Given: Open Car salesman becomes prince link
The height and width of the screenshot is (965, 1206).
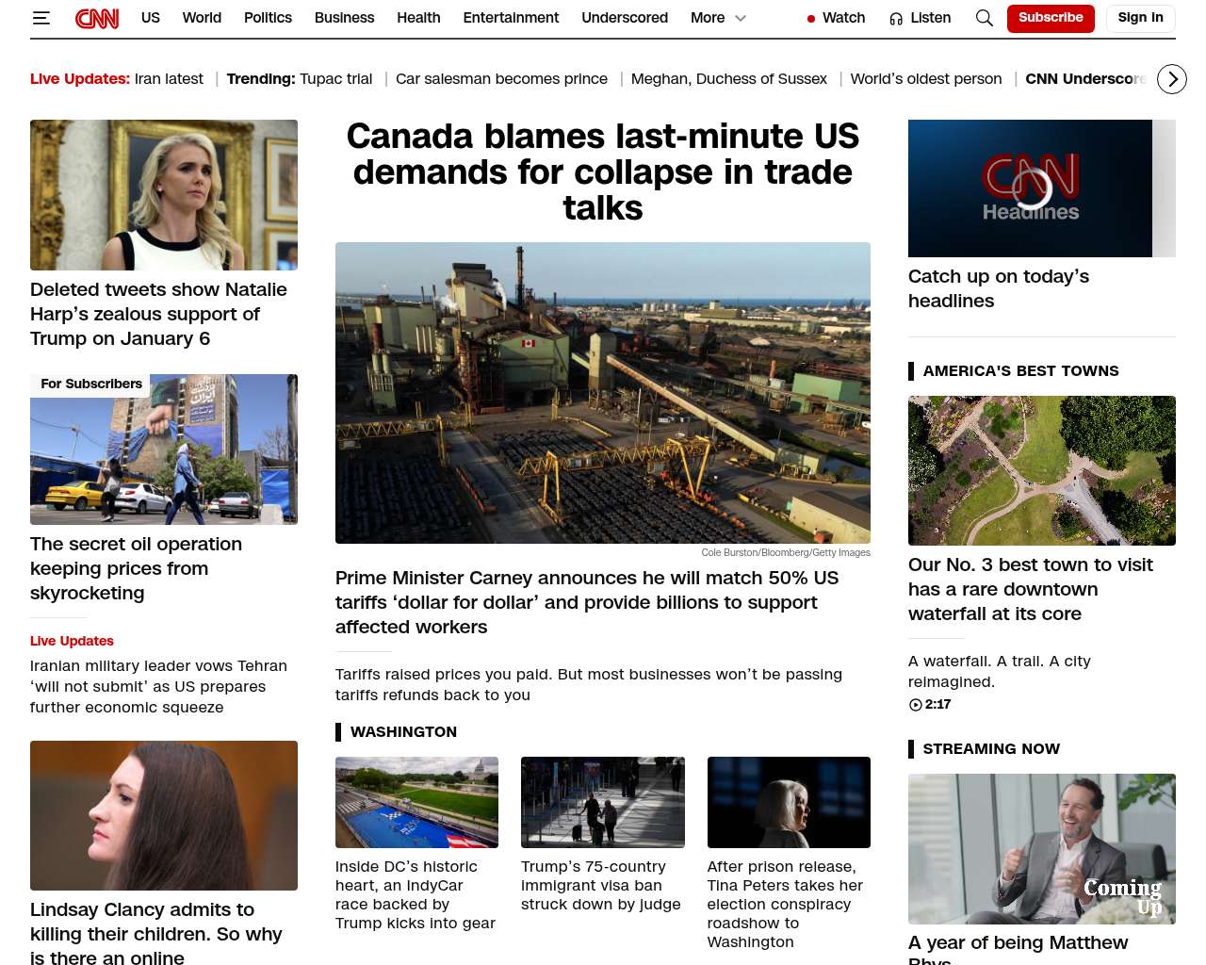Looking at the screenshot, I should point(501,79).
